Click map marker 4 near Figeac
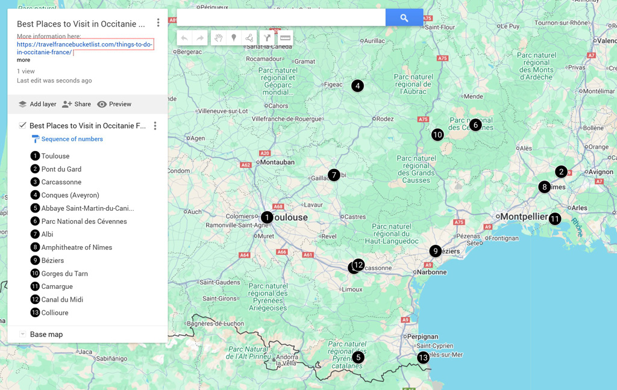 (x=357, y=86)
